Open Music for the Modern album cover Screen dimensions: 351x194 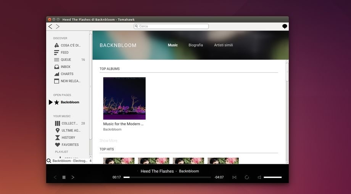tap(124, 98)
